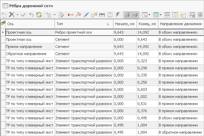Click the blue pencil edit icon

click(86, 15)
